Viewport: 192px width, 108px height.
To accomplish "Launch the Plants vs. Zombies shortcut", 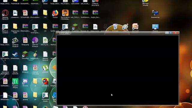I will click(x=5, y=27).
